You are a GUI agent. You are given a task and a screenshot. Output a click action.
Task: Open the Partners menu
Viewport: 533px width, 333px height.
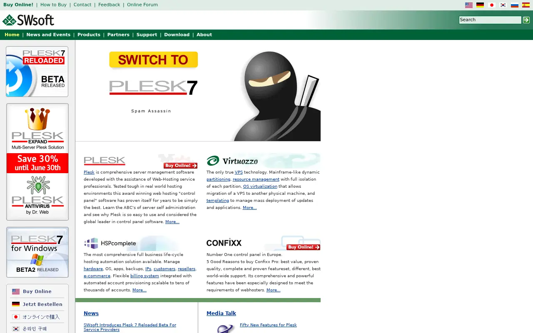(118, 35)
